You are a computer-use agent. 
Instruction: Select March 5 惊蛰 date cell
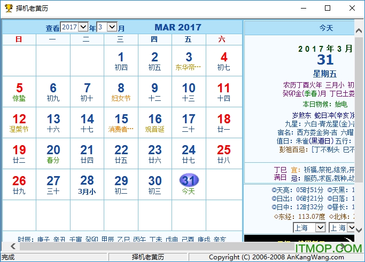(19, 92)
